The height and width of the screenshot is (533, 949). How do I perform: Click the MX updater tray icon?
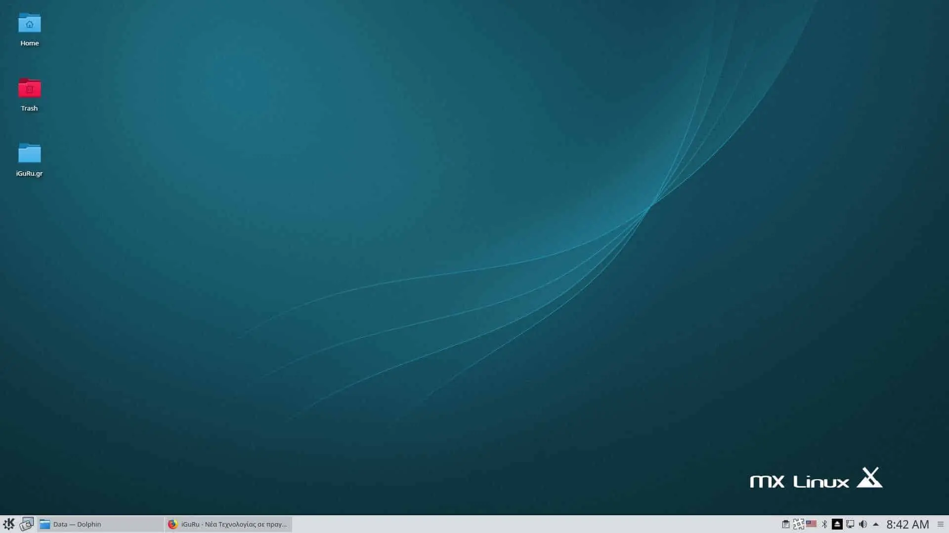point(799,524)
